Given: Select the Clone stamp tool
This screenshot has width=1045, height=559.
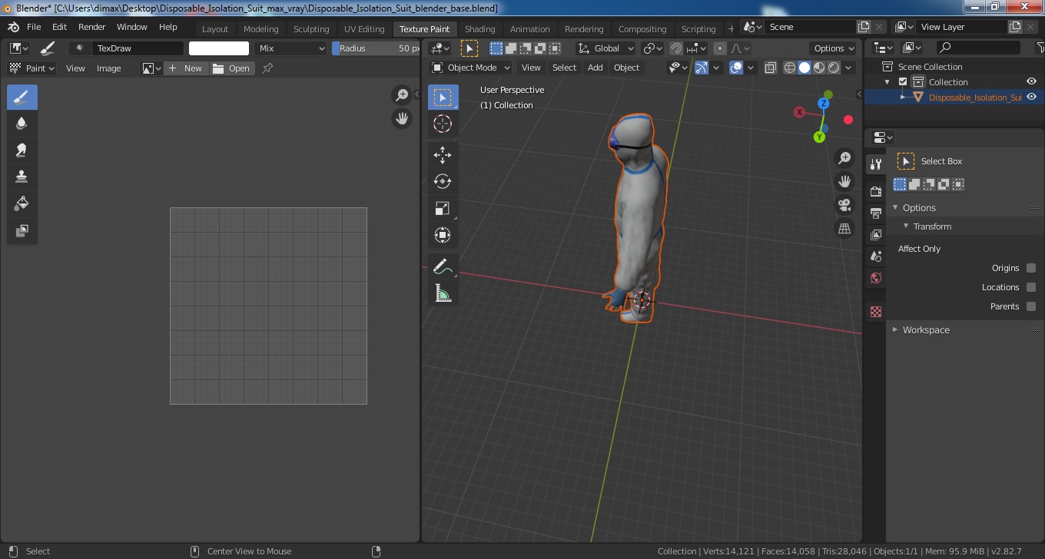Looking at the screenshot, I should coord(22,177).
